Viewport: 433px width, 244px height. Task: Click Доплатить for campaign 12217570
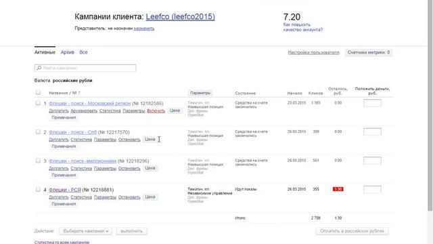tap(59, 140)
